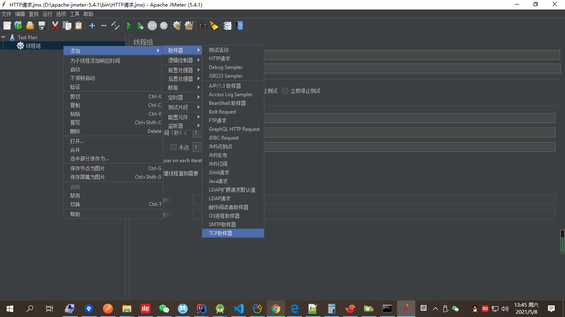Screen dimensions: 565x317
Task: Show hidden system tray icons chevron
Action: pos(436,309)
